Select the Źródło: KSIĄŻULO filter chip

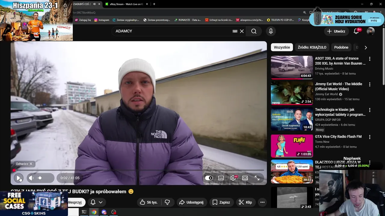(312, 47)
